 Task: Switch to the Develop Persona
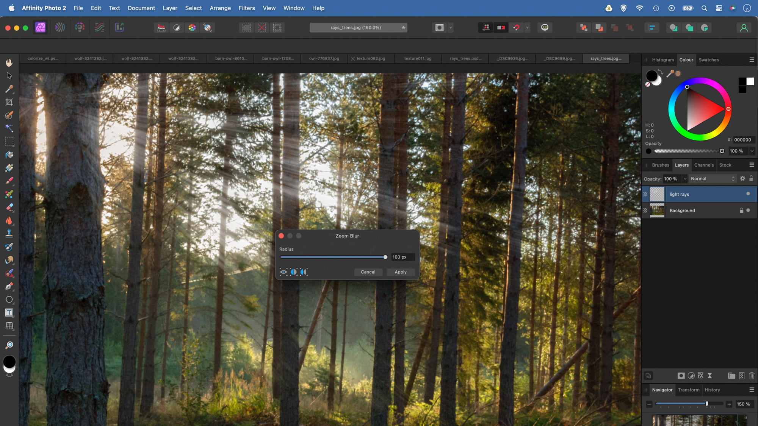[80, 27]
